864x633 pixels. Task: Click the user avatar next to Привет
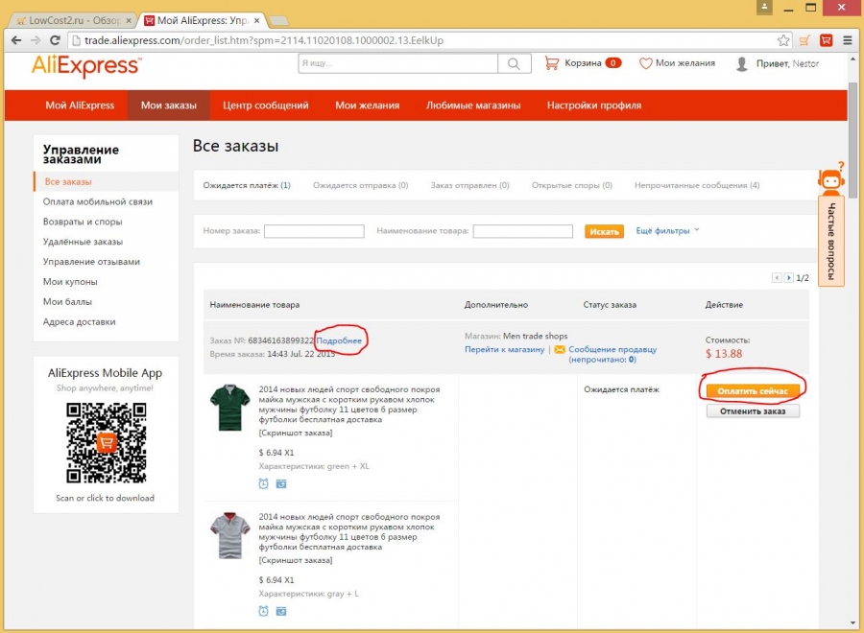[x=742, y=64]
